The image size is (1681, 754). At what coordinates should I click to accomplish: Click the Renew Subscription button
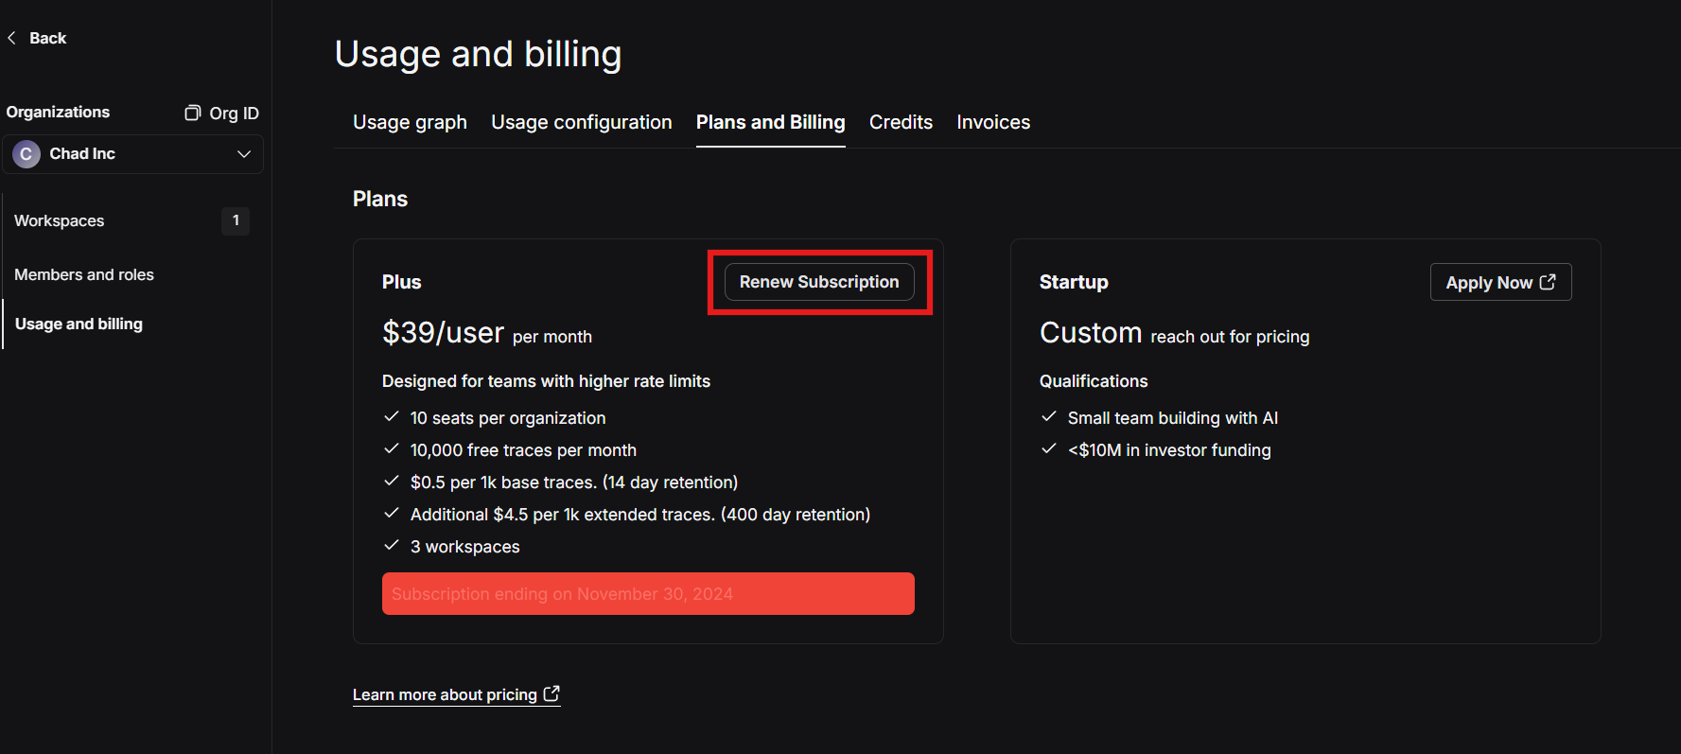(819, 282)
